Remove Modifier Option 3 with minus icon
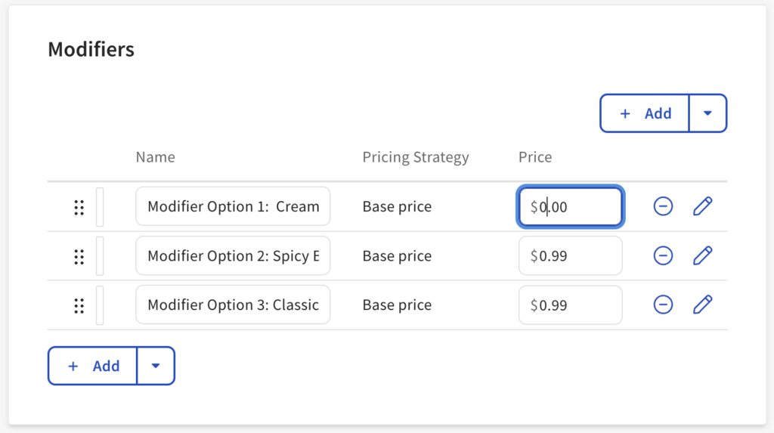Image resolution: width=774 pixels, height=433 pixels. coord(663,305)
